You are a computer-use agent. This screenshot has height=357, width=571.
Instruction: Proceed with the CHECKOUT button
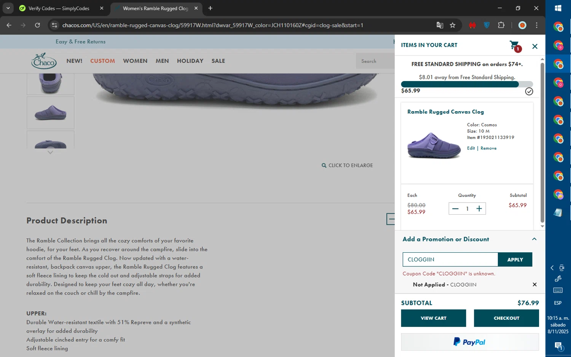pyautogui.click(x=506, y=318)
